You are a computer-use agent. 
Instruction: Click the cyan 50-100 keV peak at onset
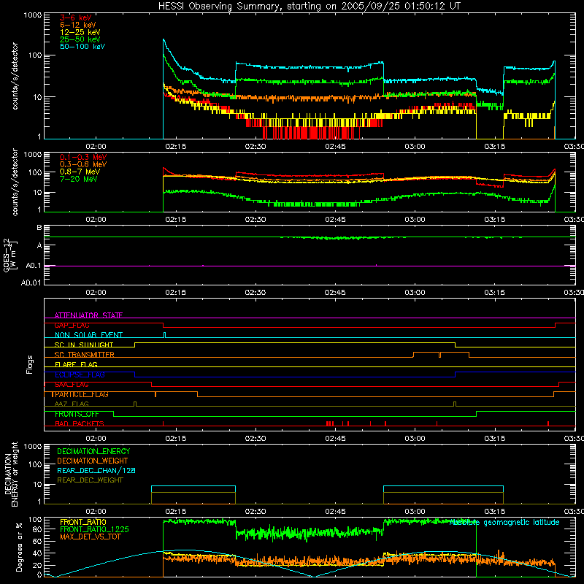coord(164,39)
